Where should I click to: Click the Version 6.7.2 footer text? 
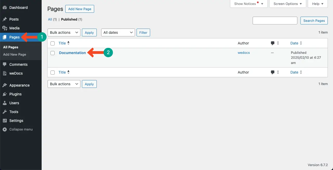pos(318,165)
